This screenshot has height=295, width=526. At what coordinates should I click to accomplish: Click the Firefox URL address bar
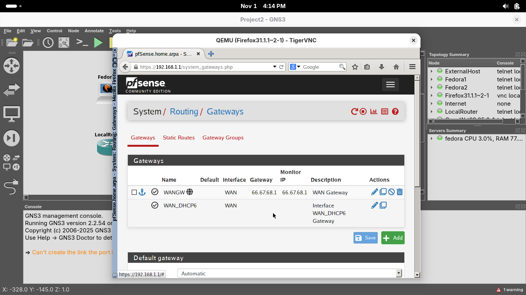point(204,67)
